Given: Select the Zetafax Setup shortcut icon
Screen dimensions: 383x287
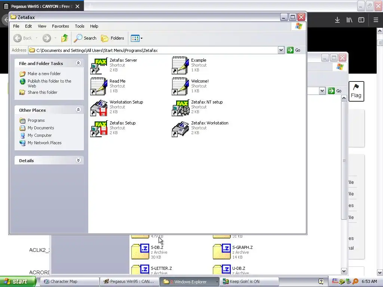Looking at the screenshot, I should (99, 129).
